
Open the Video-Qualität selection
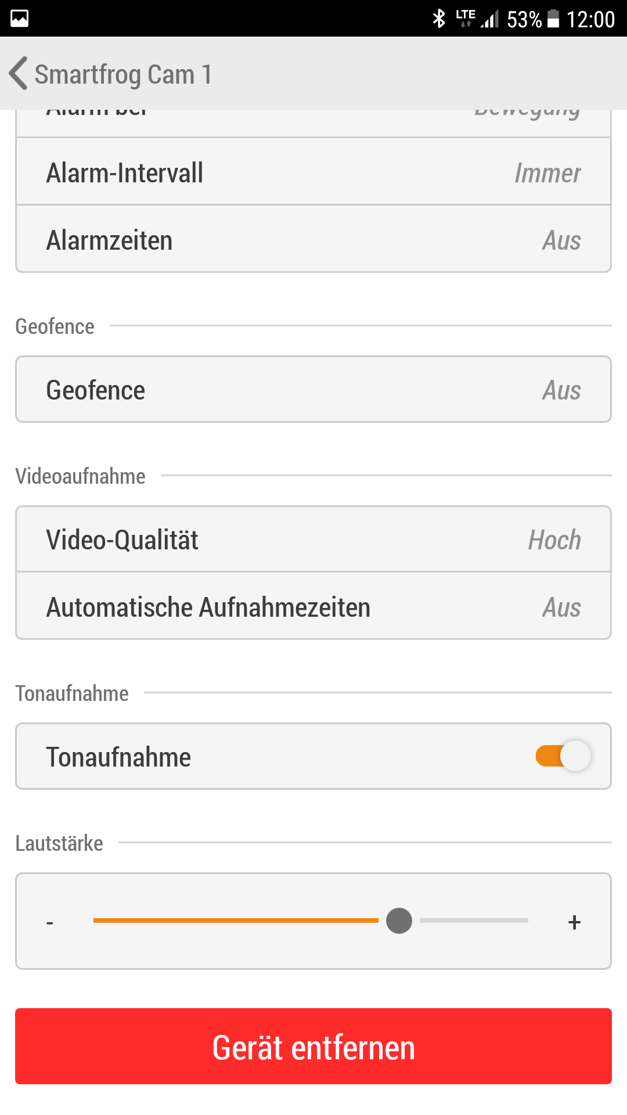(313, 539)
